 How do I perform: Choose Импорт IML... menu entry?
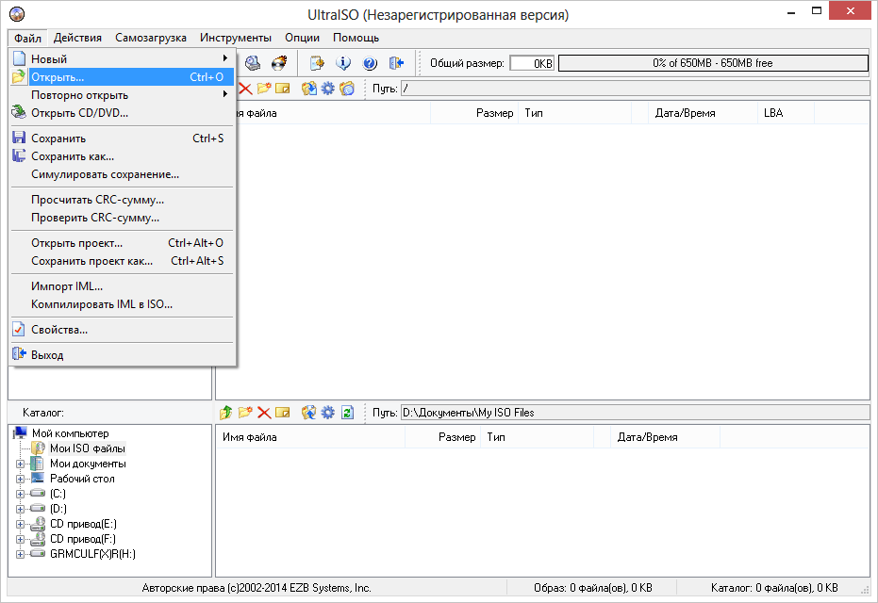click(x=122, y=286)
